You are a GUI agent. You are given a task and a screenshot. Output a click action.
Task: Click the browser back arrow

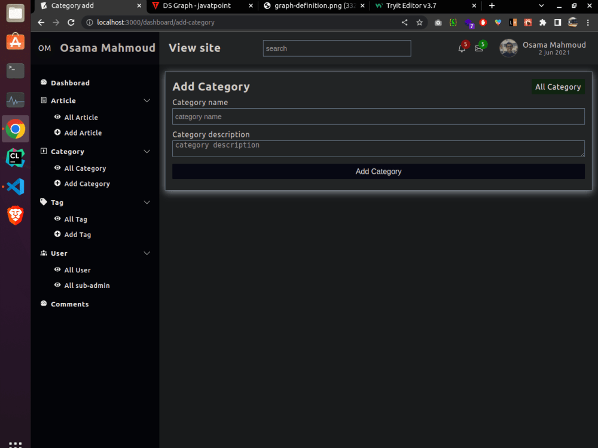41,23
